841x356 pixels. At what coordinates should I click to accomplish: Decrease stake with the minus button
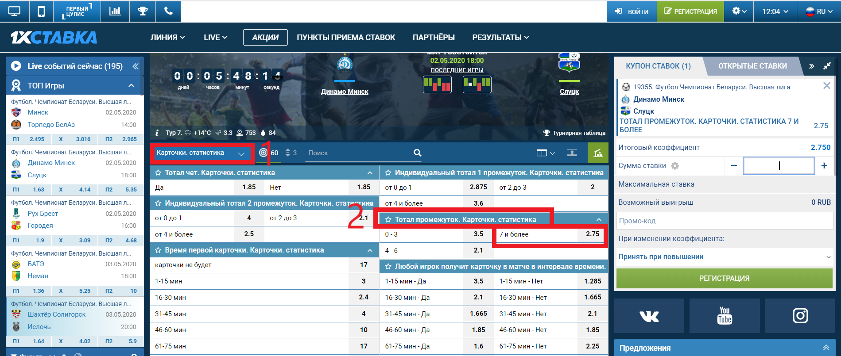(734, 165)
